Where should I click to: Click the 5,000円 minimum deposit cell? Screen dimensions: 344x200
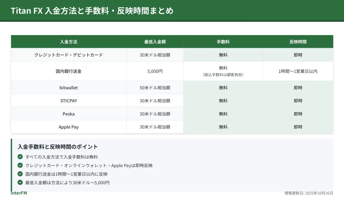pos(155,71)
